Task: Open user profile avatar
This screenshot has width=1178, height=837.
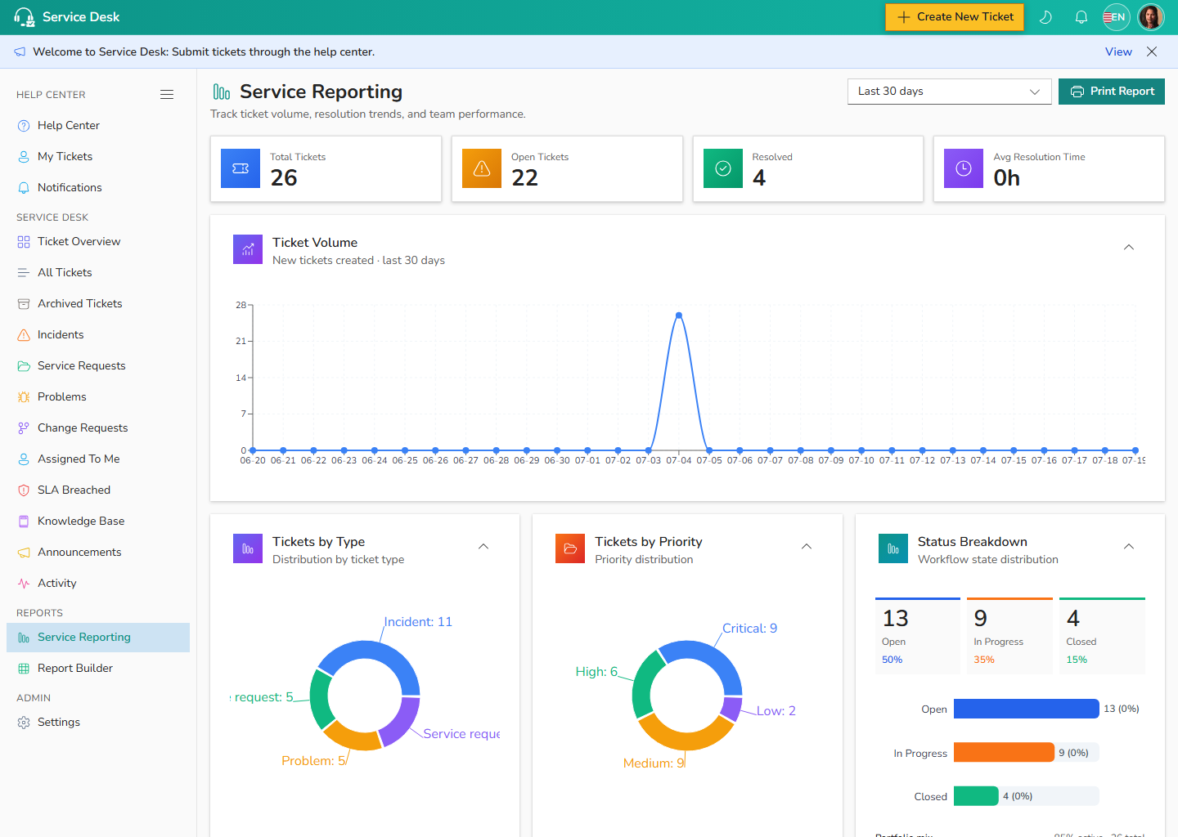Action: [1151, 17]
